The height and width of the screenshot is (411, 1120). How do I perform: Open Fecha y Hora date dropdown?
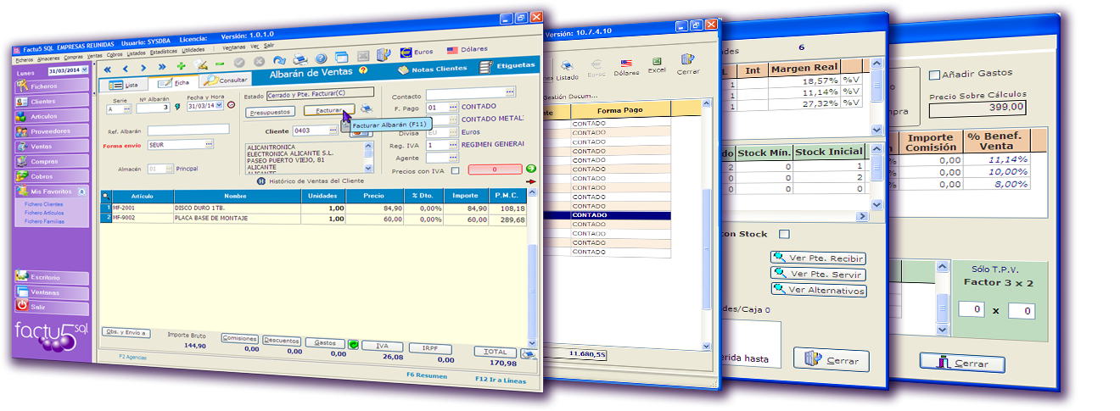[220, 106]
